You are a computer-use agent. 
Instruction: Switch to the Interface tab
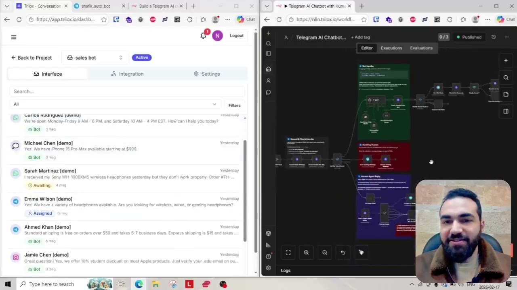click(x=48, y=74)
